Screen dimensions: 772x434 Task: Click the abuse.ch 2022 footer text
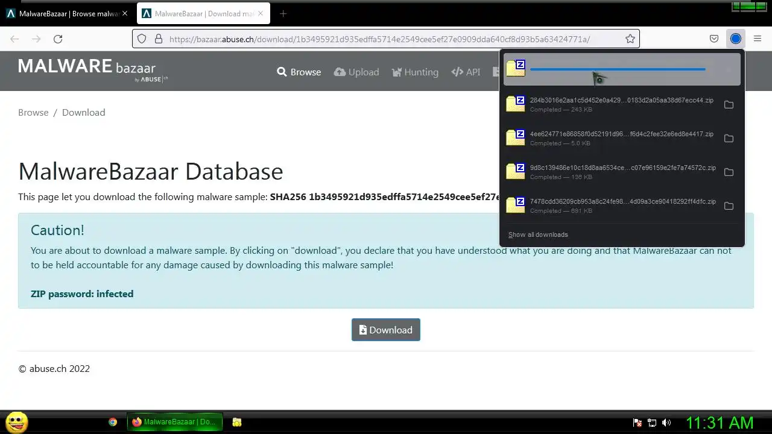click(x=54, y=368)
